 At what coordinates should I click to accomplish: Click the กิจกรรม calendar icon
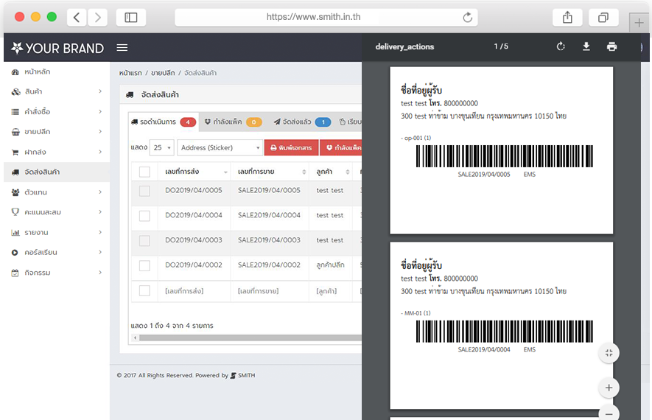coord(15,273)
